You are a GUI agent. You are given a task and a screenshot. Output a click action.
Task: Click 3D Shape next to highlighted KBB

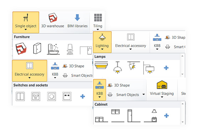coord(119,85)
